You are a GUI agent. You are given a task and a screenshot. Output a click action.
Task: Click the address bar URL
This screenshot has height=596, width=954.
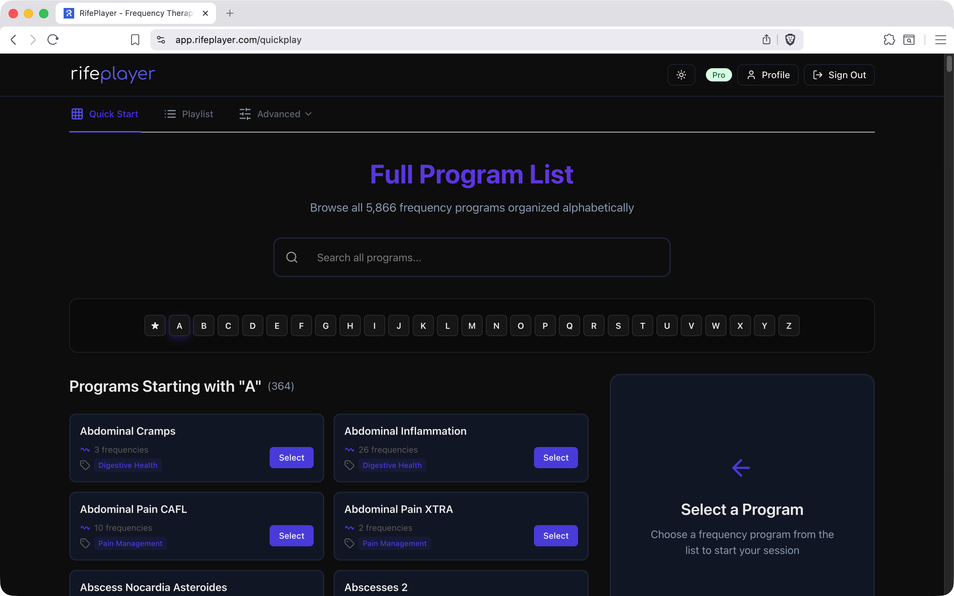(x=238, y=39)
